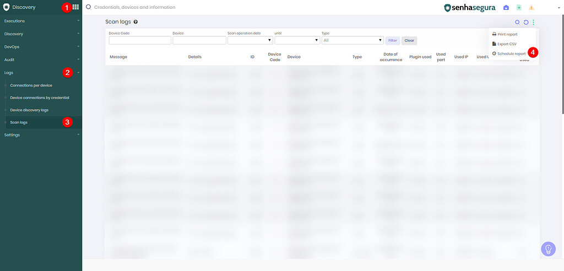Screen dimensions: 564x271
Task: Open the modules grid menu icon
Action: [75, 7]
